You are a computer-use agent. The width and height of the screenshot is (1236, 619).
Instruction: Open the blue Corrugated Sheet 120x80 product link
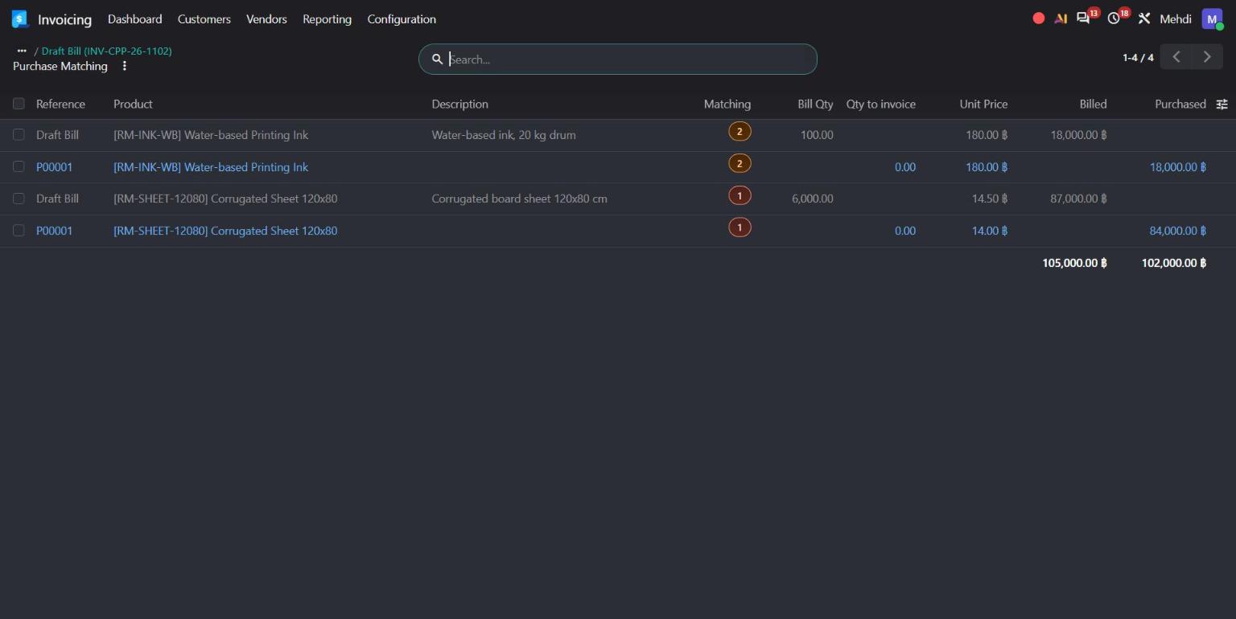(x=225, y=231)
